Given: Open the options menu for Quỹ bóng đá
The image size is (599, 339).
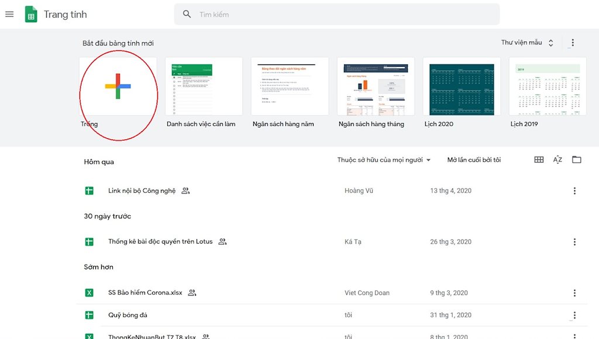Looking at the screenshot, I should [x=574, y=314].
